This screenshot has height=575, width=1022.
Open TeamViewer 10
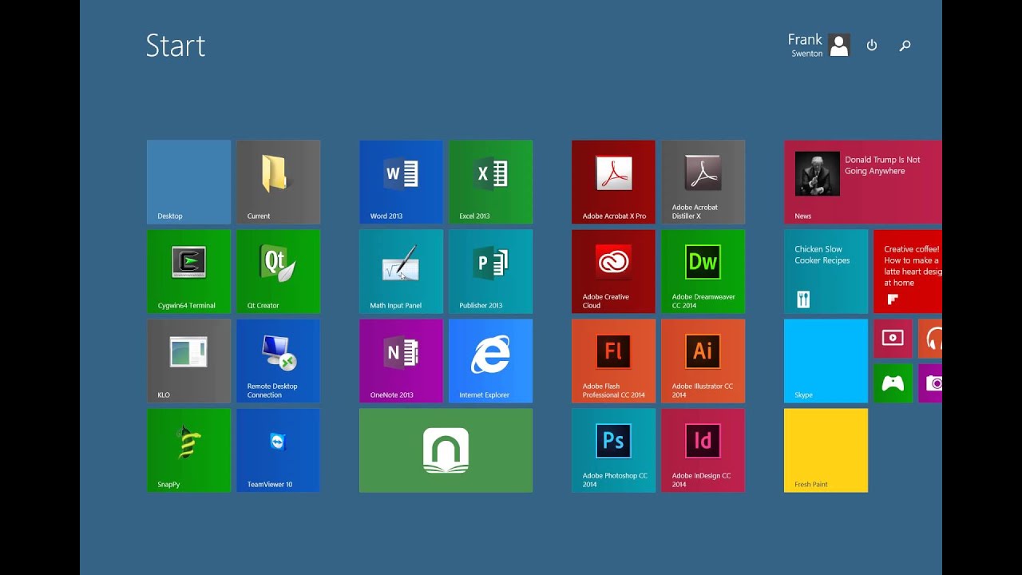(278, 450)
